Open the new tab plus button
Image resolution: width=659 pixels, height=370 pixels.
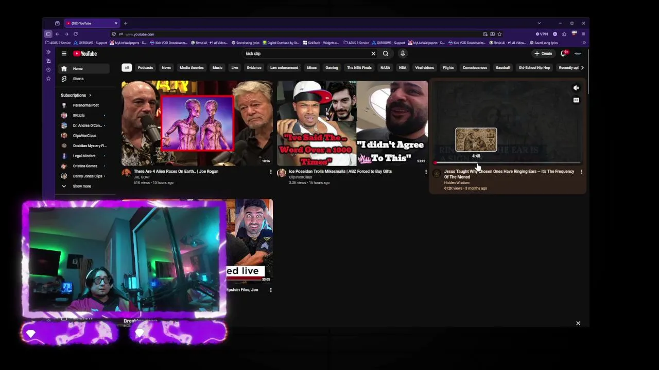tap(126, 23)
